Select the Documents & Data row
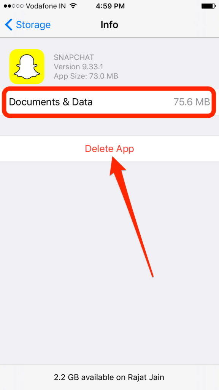The height and width of the screenshot is (390, 219). coord(109,102)
